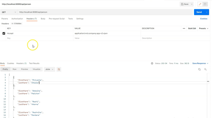Click the "Chopra" value in the response
Image resolution: width=212 pixels, height=118 pixels.
pyautogui.click(x=35, y=83)
